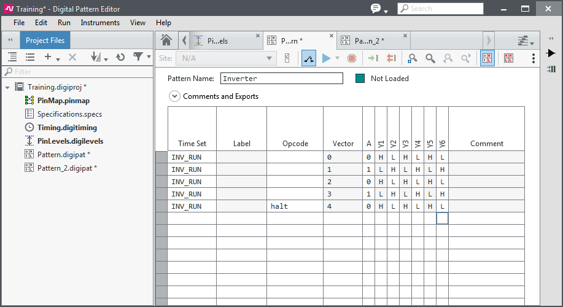Collapse the Training.digiproj tree node
Image resolution: width=563 pixels, height=307 pixels.
click(7, 87)
